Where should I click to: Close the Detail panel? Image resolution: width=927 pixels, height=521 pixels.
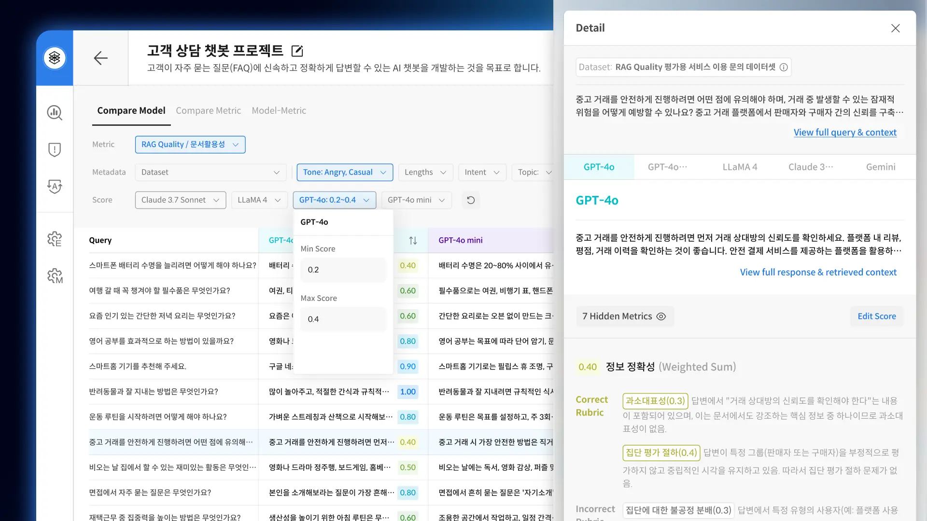(896, 28)
